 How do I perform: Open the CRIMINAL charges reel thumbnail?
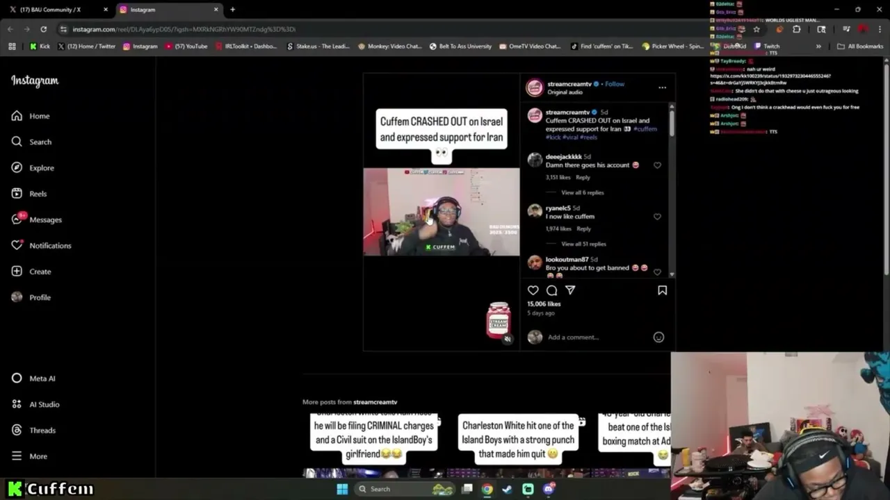[x=374, y=444]
